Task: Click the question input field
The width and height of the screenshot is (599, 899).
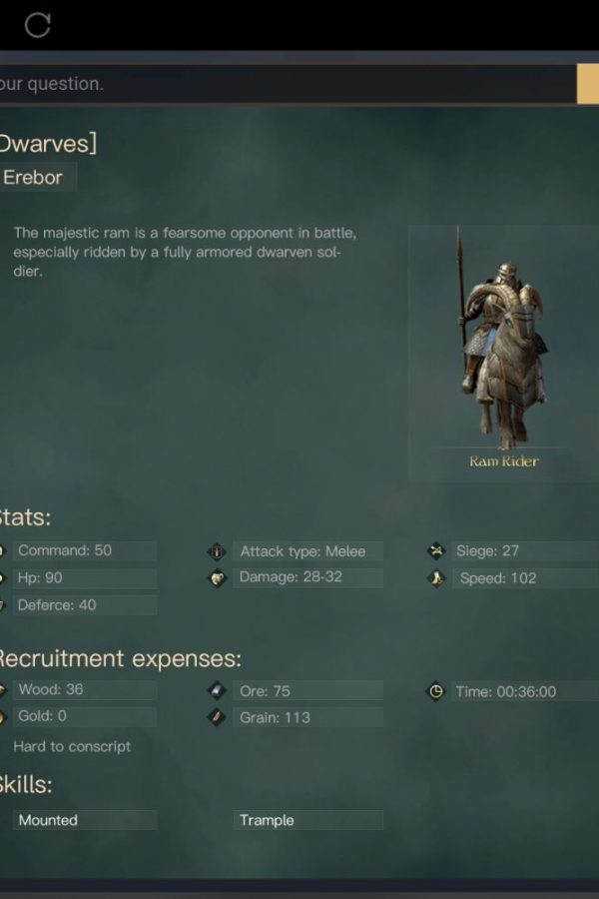Action: click(x=287, y=84)
